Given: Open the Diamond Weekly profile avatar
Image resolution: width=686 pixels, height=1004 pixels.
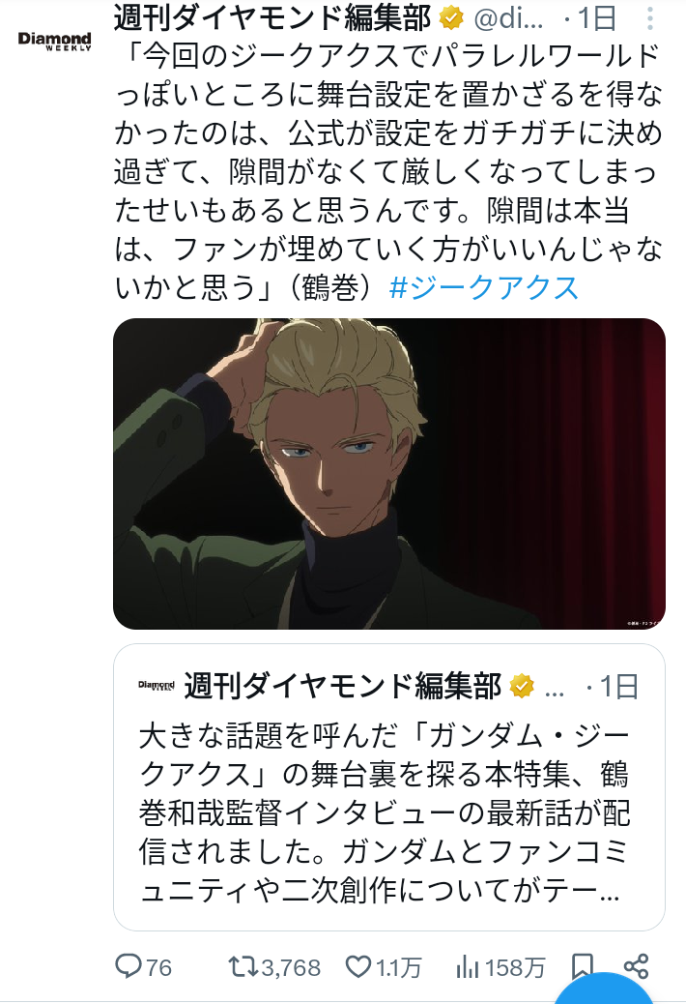Looking at the screenshot, I should pos(54,41).
